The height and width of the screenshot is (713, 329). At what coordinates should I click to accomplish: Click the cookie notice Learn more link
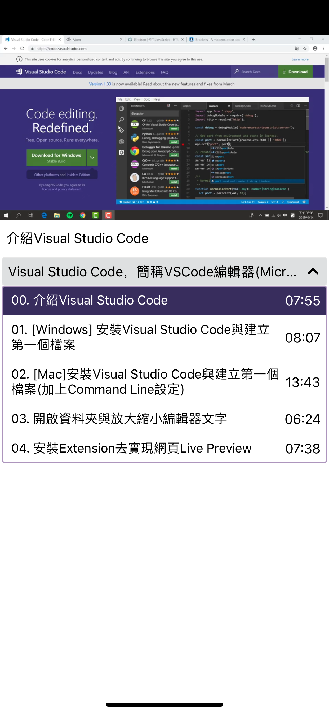(x=300, y=59)
